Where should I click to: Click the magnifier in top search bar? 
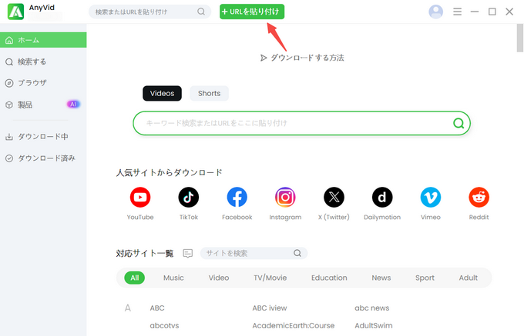201,12
